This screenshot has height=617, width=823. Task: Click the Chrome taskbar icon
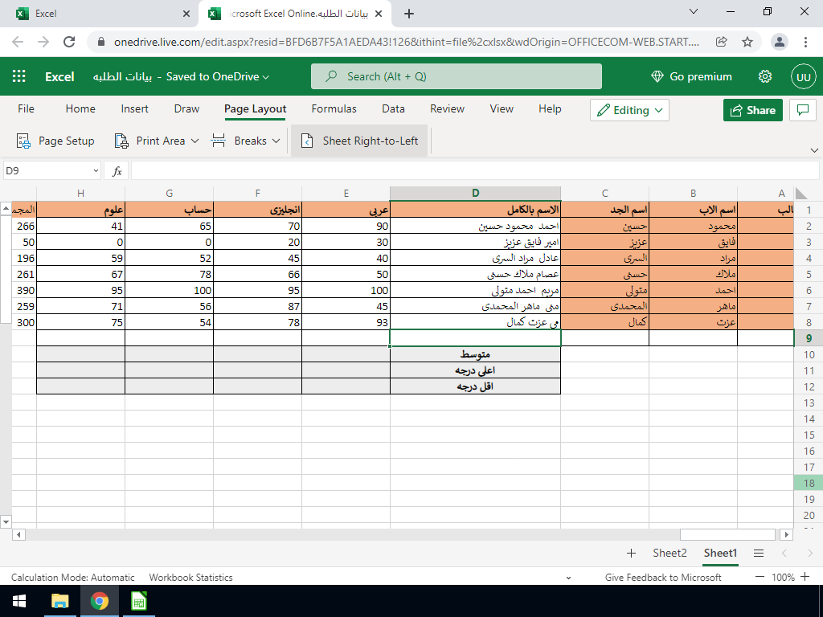coord(99,601)
